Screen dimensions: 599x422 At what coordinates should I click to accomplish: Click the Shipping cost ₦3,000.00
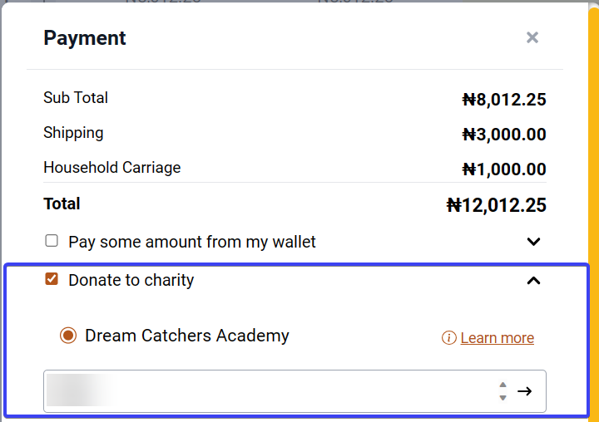point(504,135)
